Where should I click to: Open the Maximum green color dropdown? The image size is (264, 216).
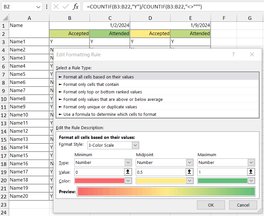point(251,181)
